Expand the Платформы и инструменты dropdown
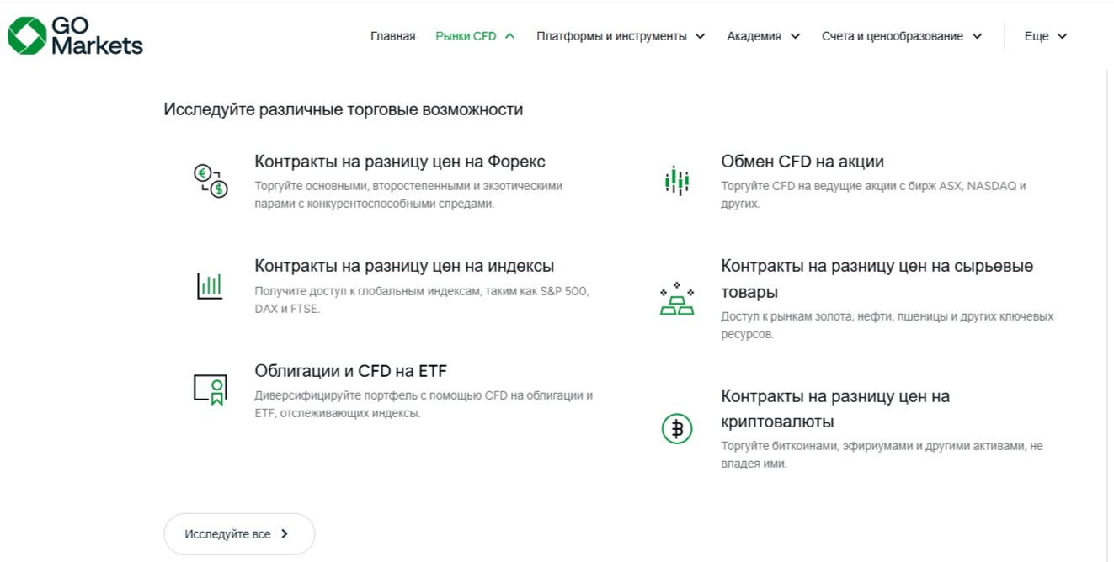The image size is (1114, 562). (700, 36)
